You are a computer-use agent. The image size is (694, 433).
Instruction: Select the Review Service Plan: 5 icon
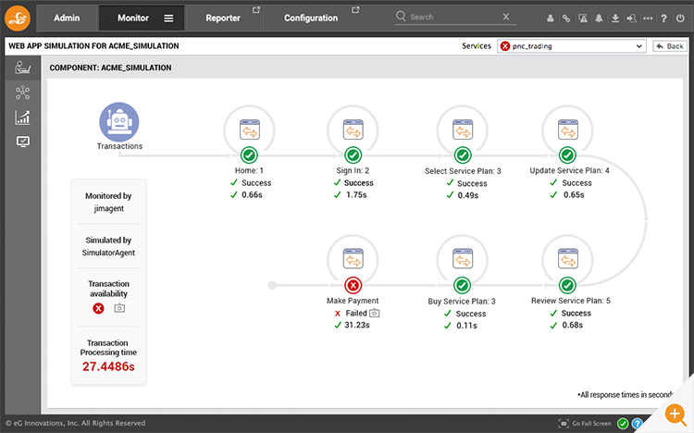(x=568, y=259)
